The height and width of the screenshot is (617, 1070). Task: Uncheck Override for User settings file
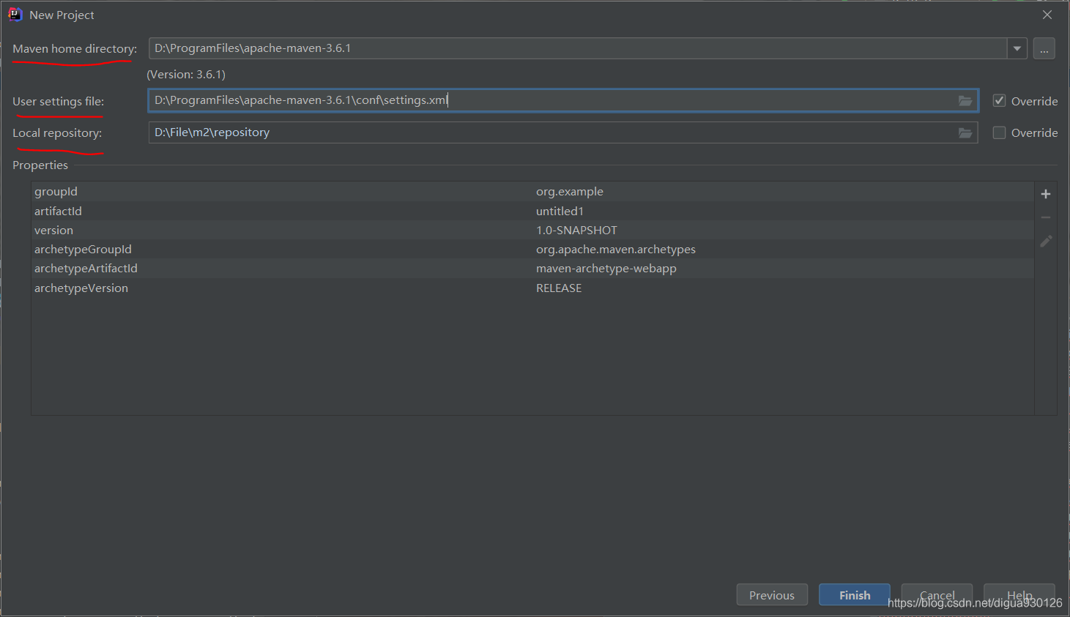pos(999,100)
